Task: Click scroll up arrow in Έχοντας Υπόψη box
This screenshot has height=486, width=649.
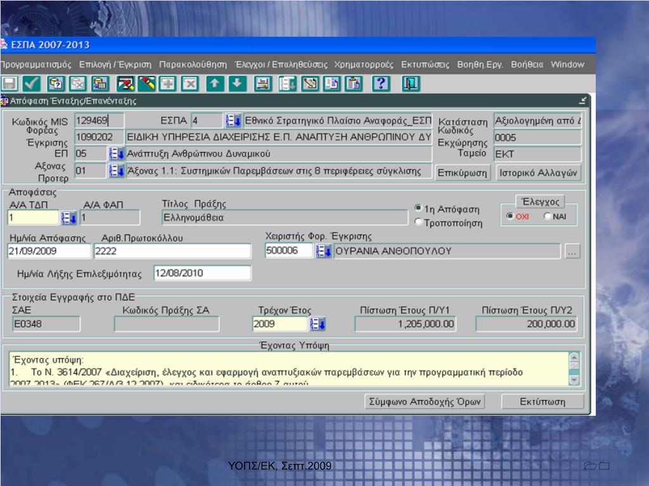Action: [x=574, y=357]
